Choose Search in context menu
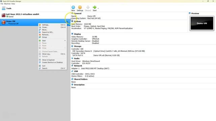Screen dimensions: 216x121 coord(53,68)
